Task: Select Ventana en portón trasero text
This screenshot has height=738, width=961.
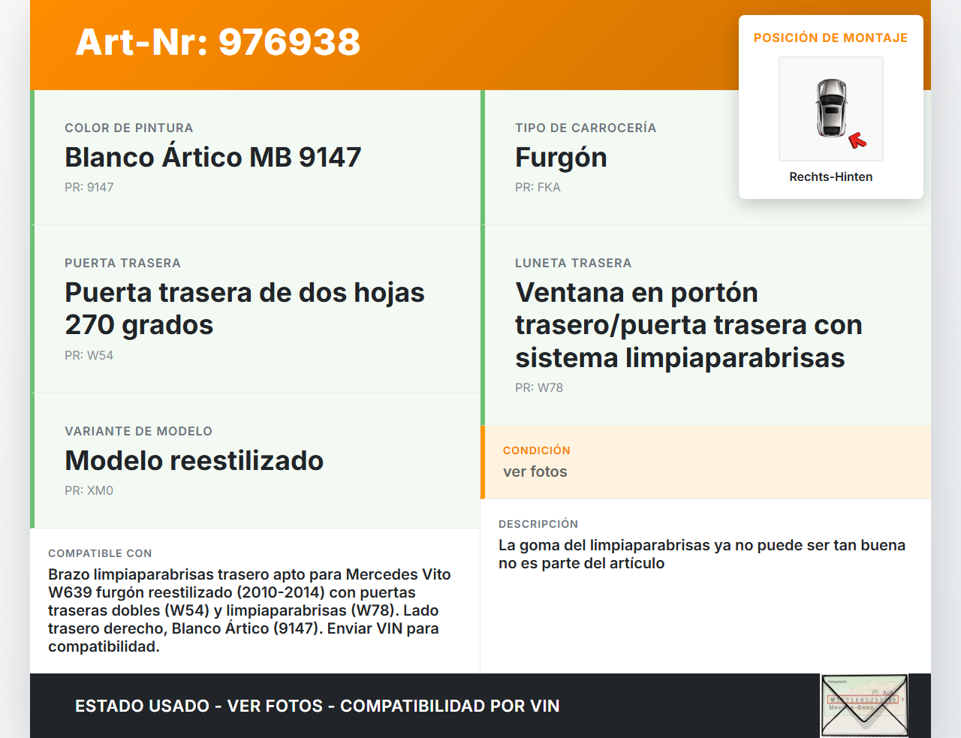Action: tap(688, 325)
